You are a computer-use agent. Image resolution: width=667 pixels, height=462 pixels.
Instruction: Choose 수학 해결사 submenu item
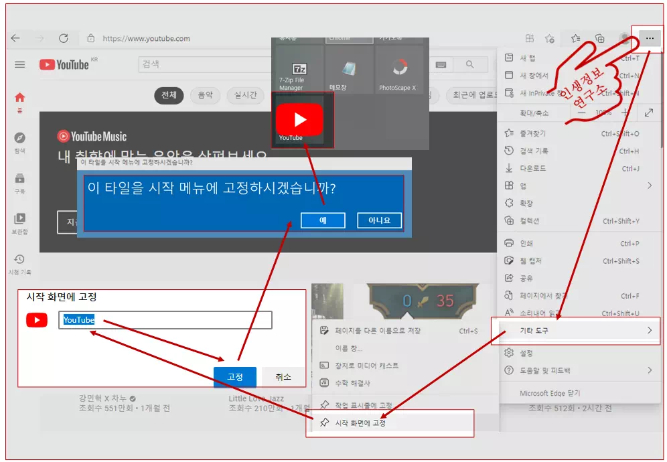point(405,383)
